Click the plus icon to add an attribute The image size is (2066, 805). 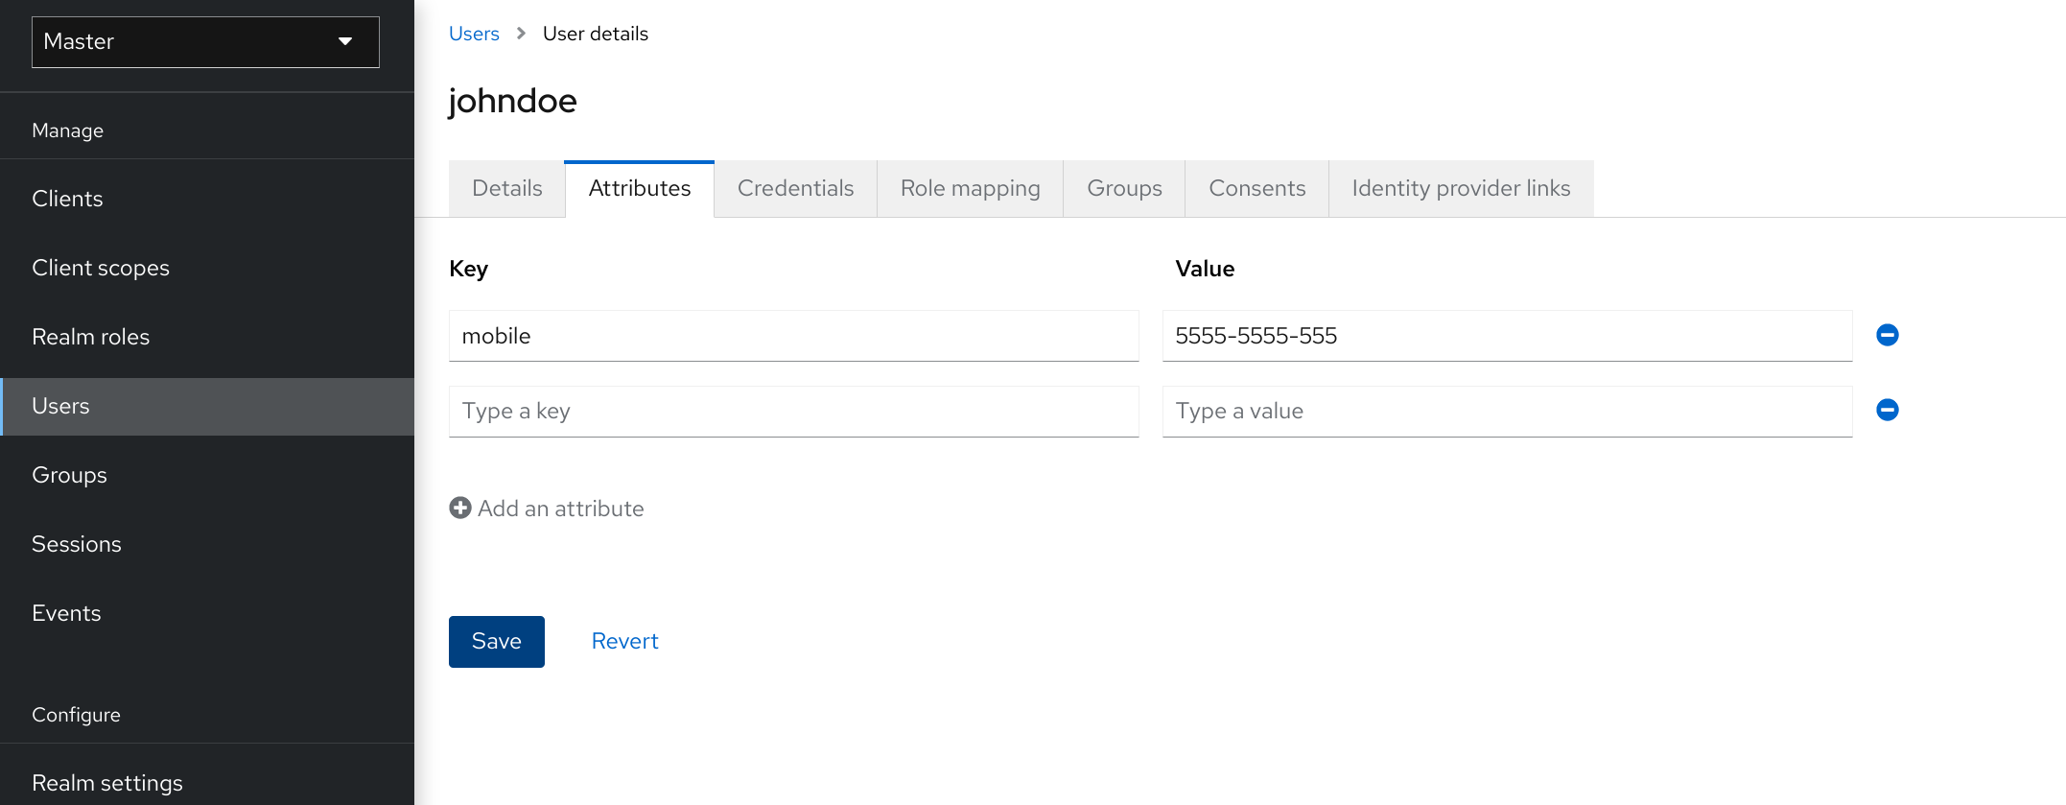(x=460, y=508)
